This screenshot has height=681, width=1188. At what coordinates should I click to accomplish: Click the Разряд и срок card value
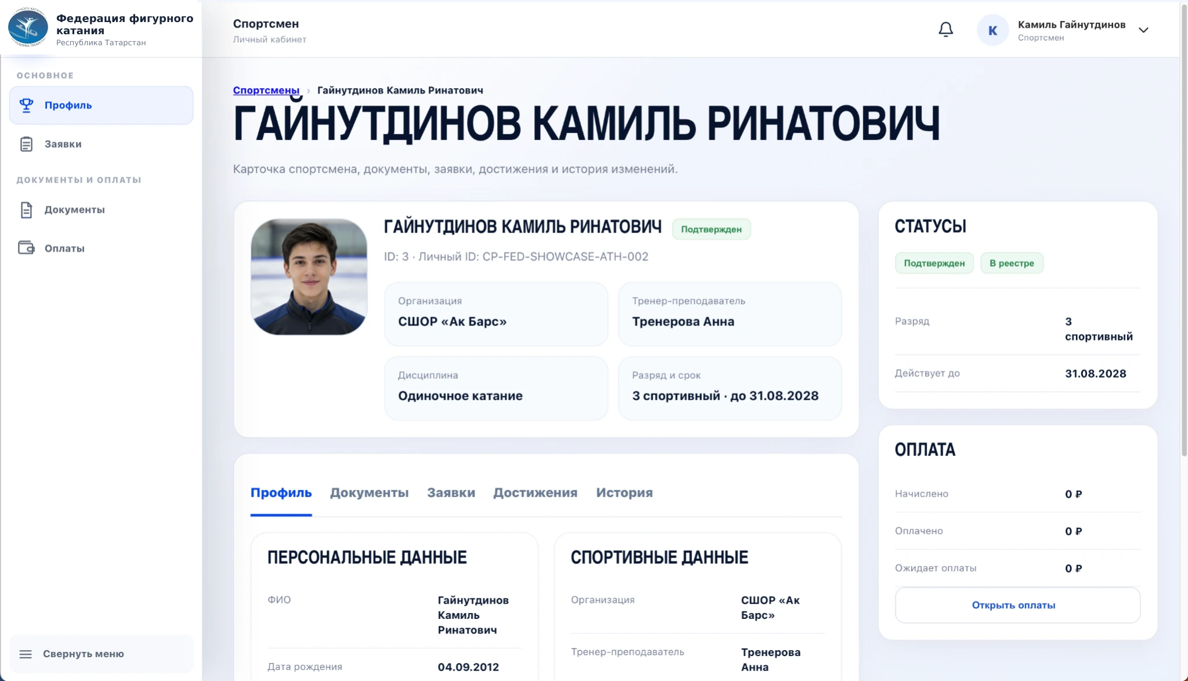(725, 396)
